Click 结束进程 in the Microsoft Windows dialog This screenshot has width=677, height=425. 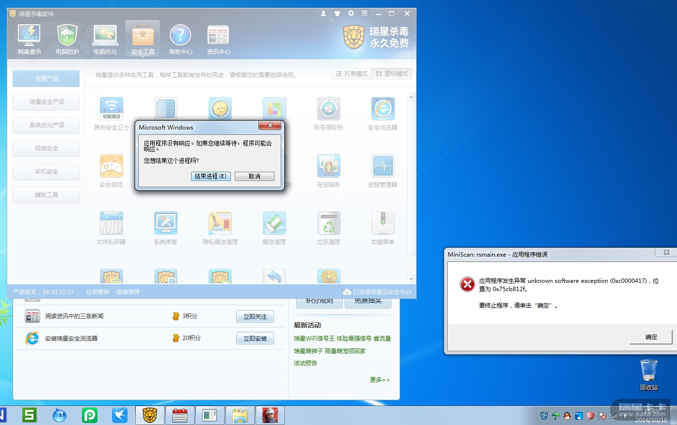pos(210,176)
